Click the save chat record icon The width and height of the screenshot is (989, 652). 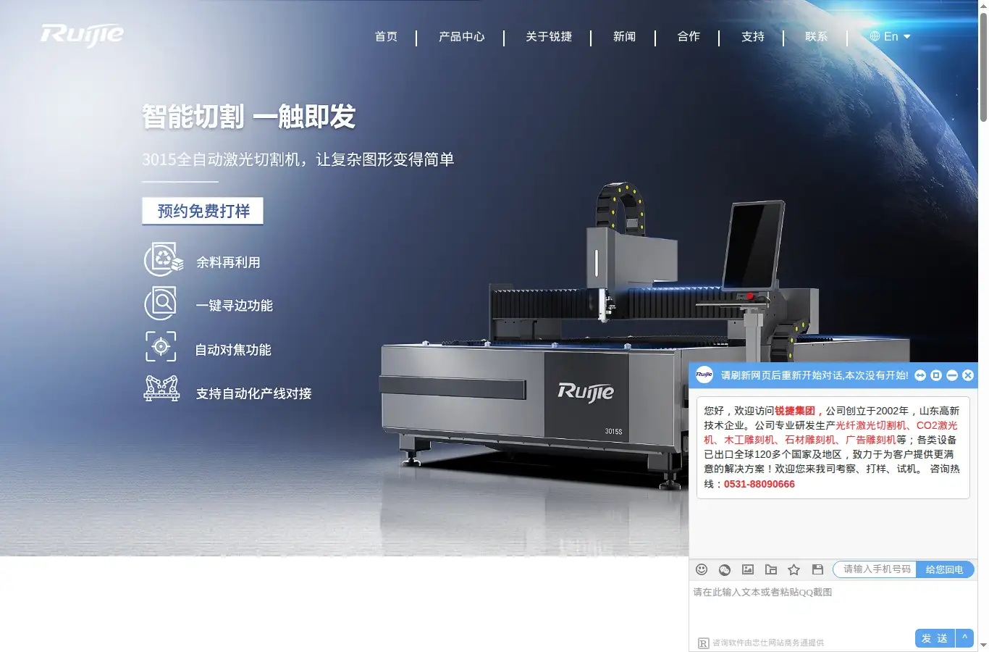point(817,569)
